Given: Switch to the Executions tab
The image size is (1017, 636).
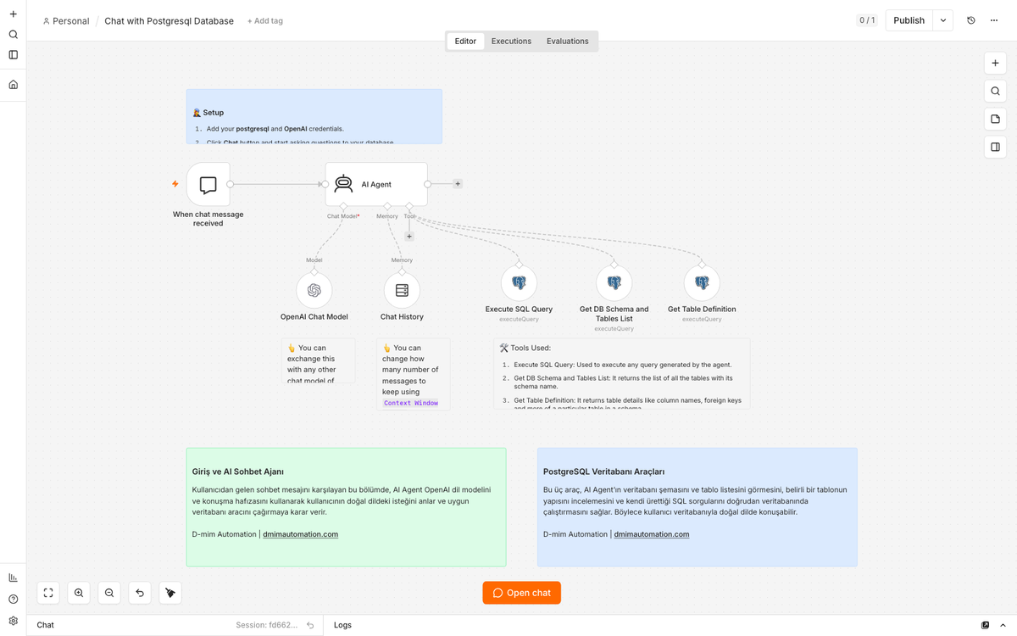Looking at the screenshot, I should pos(511,41).
